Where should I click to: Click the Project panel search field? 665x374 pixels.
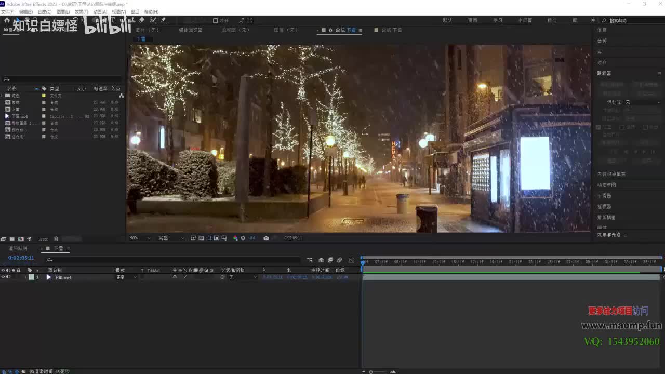(x=62, y=79)
